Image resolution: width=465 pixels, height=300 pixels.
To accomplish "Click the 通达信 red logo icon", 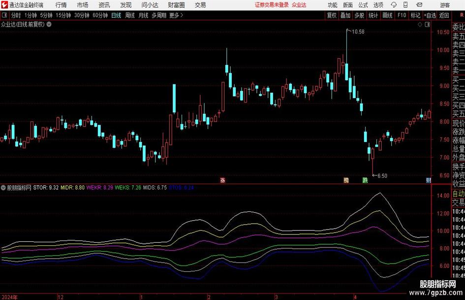I will click(x=4, y=5).
